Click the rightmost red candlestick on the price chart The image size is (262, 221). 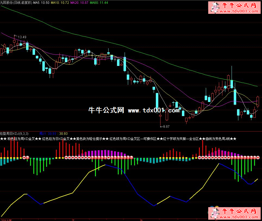[x=258, y=101]
